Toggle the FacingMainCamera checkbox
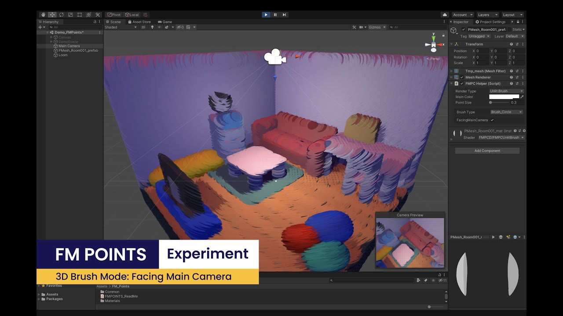 coord(492,120)
